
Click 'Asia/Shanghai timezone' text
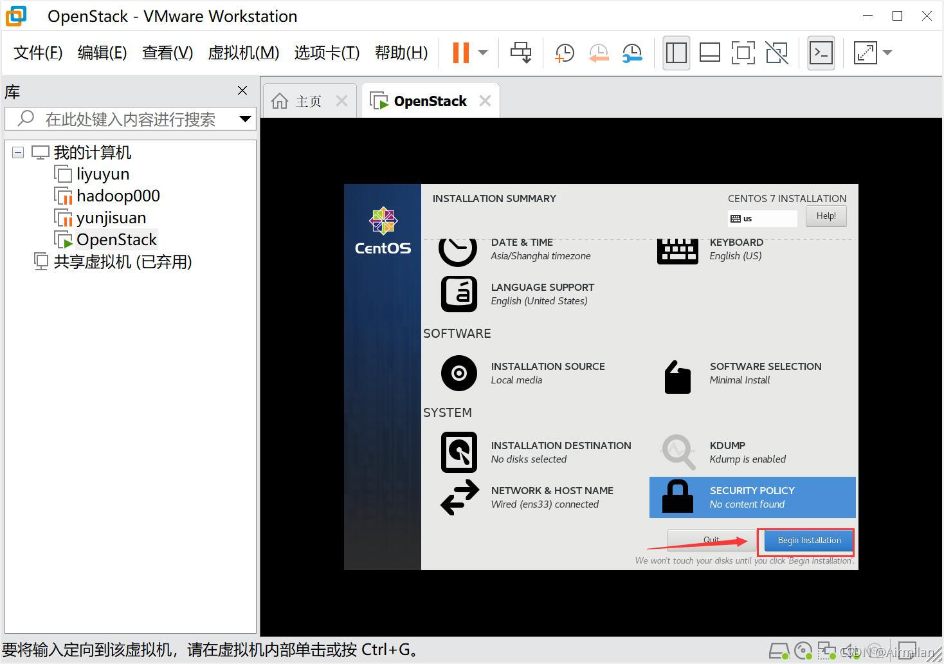(540, 256)
